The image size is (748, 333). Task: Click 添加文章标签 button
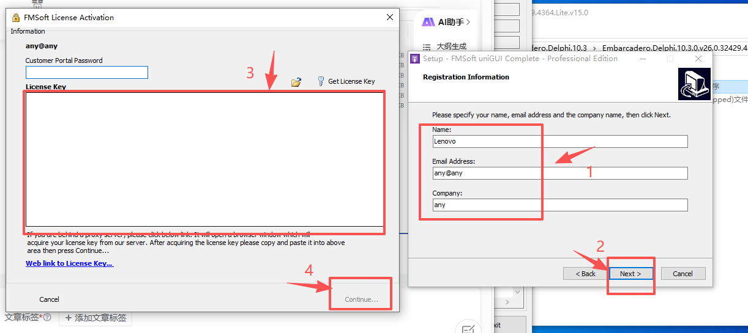point(95,318)
